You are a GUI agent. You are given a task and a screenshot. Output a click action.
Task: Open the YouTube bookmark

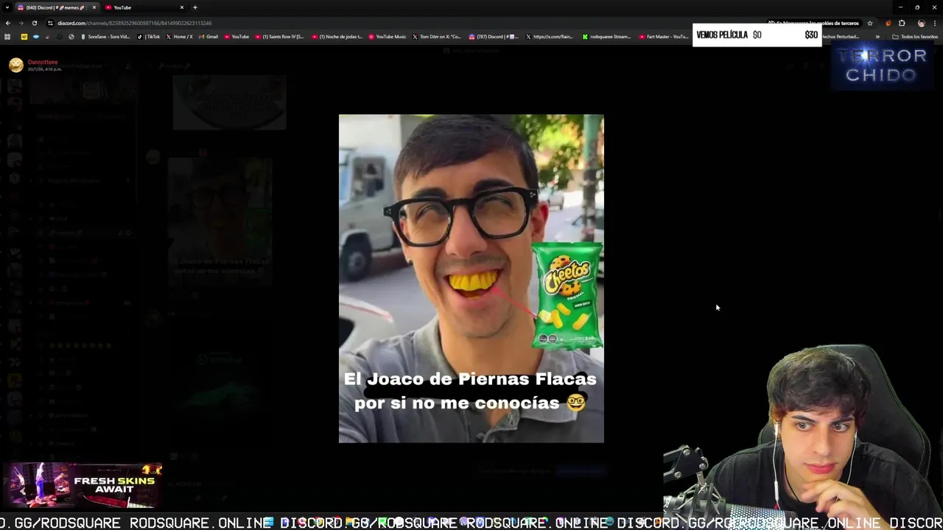236,36
